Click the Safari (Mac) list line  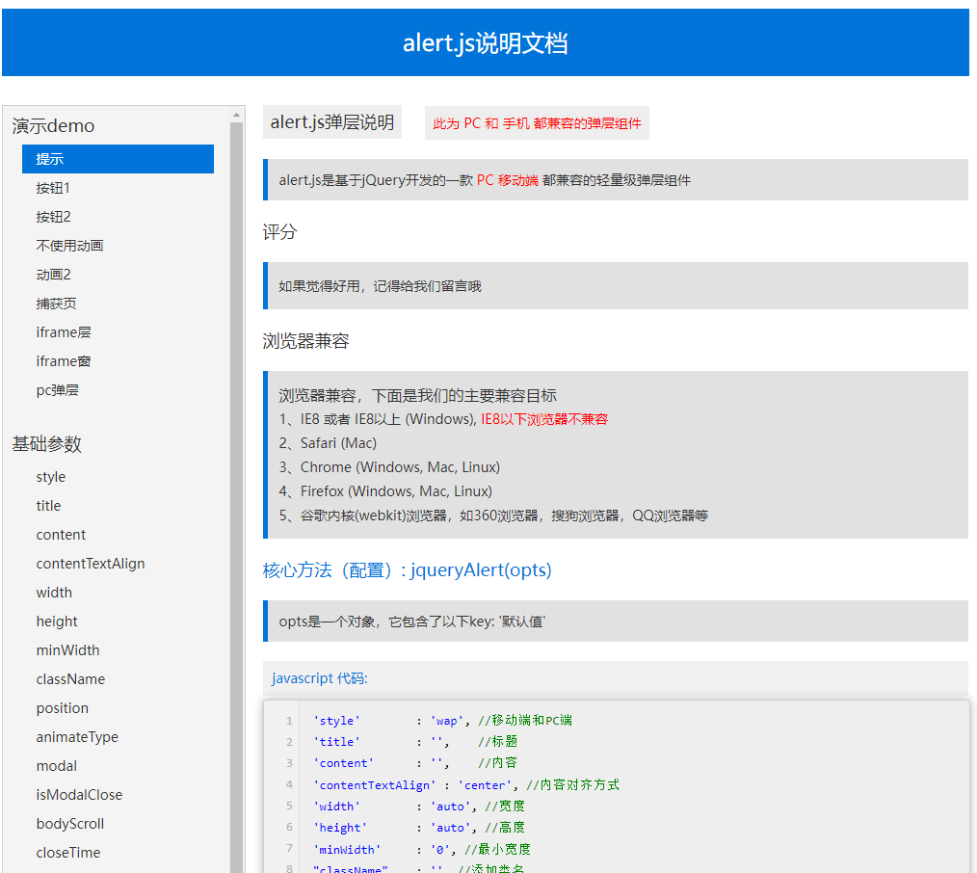(x=328, y=443)
